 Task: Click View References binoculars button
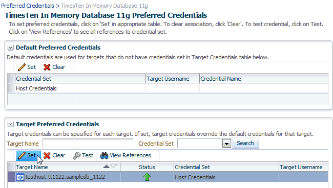(x=126, y=155)
